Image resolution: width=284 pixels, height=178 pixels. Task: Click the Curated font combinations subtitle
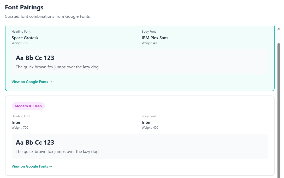[x=47, y=16]
